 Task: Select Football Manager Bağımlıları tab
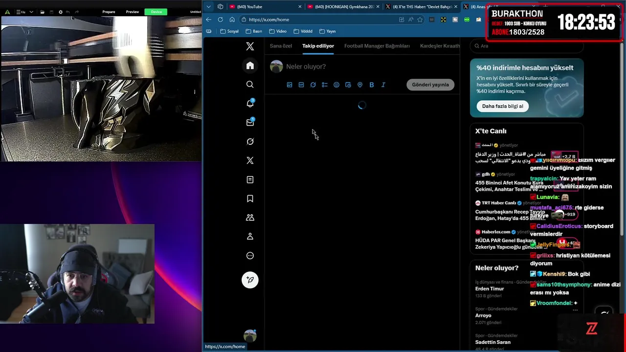[377, 46]
